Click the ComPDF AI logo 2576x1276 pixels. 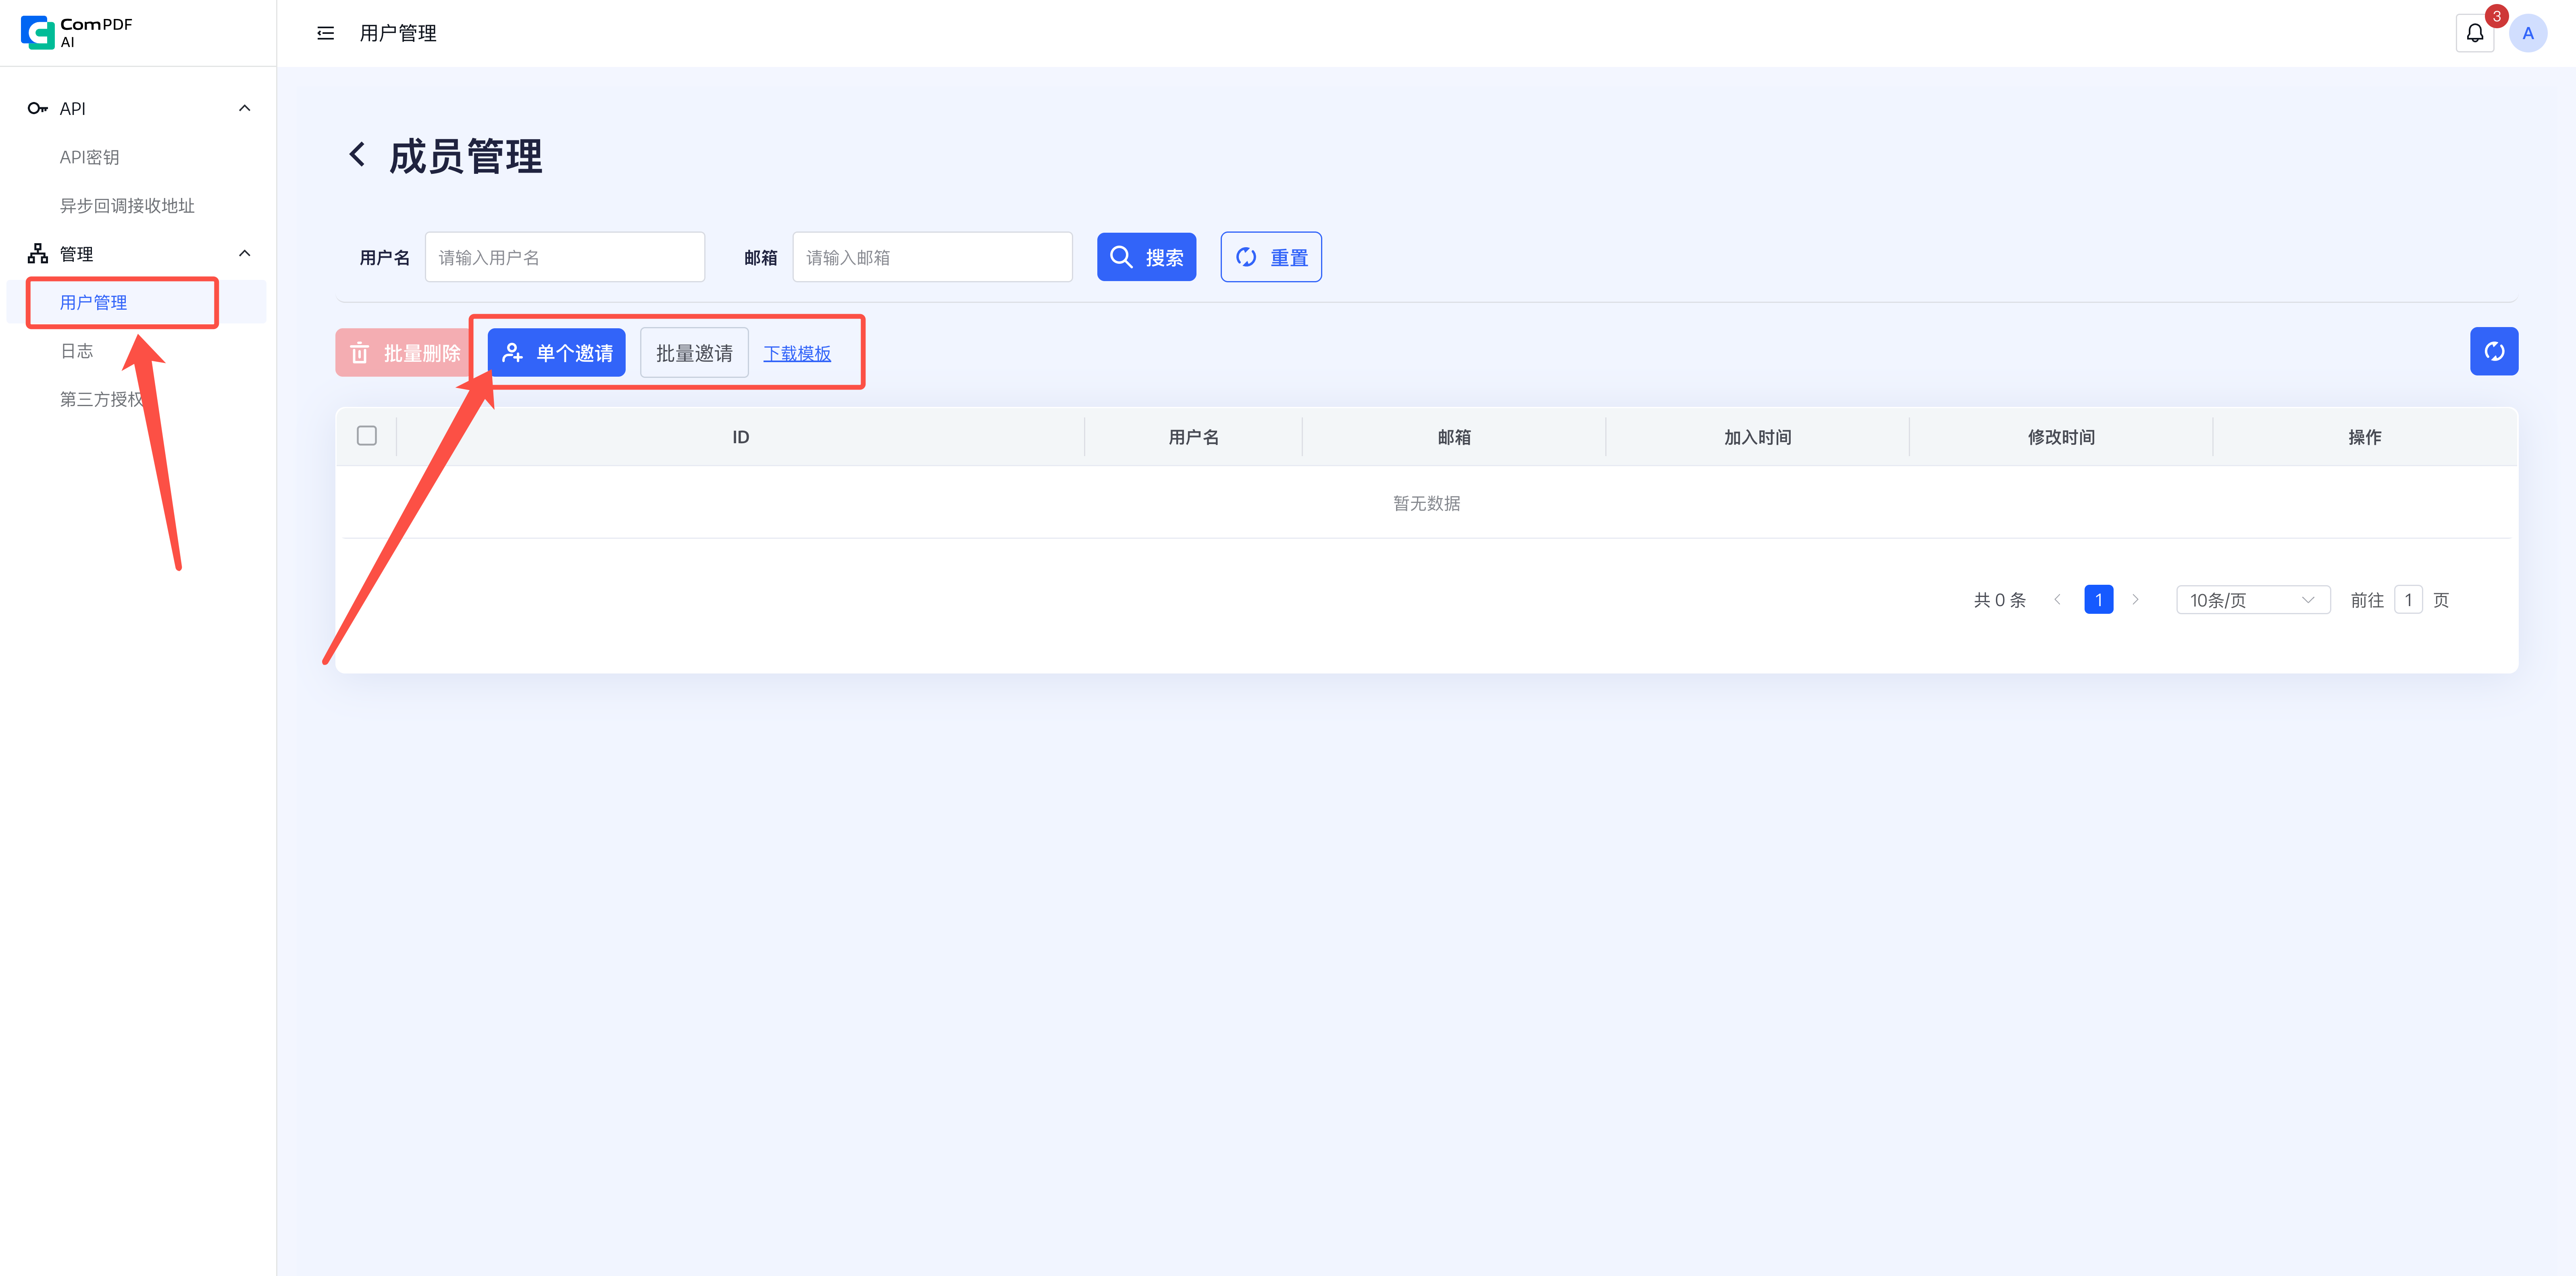77,33
